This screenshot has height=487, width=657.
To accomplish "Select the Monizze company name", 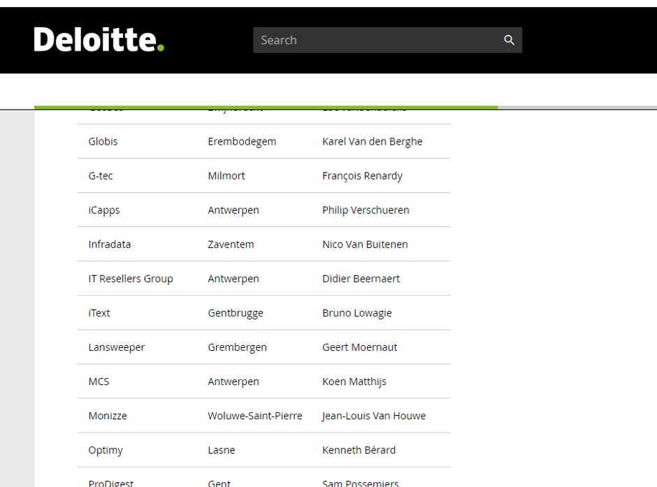I will click(108, 415).
